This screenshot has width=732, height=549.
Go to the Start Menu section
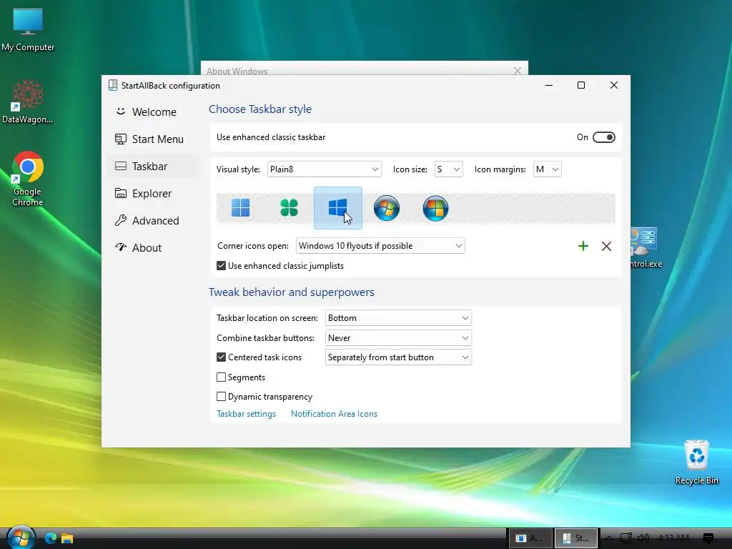[153, 139]
